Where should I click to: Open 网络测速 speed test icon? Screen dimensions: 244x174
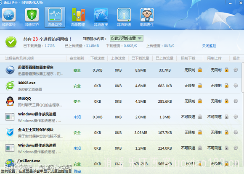[124, 17]
